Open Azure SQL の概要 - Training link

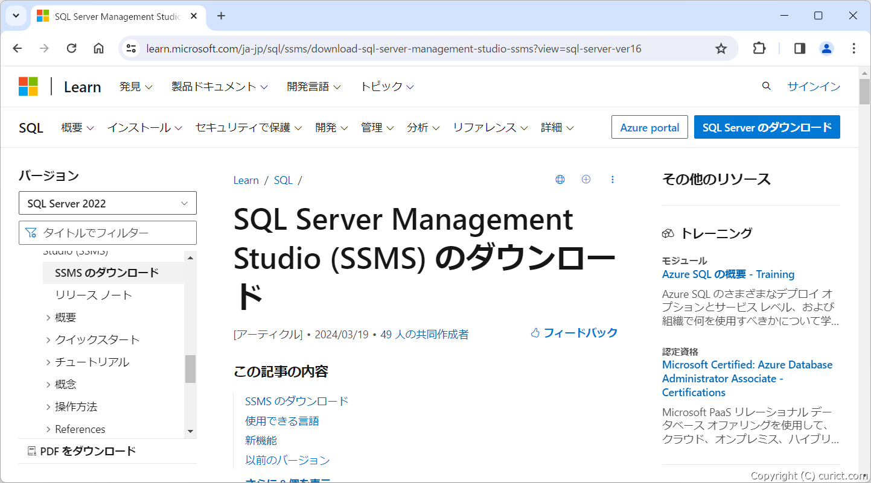tap(728, 274)
